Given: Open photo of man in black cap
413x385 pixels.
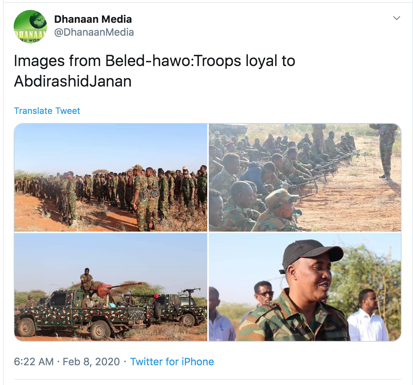Looking at the screenshot, I should pos(305,287).
